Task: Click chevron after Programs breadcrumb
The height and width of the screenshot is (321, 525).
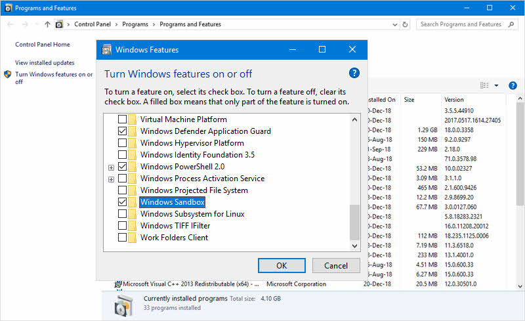Action: pos(154,24)
